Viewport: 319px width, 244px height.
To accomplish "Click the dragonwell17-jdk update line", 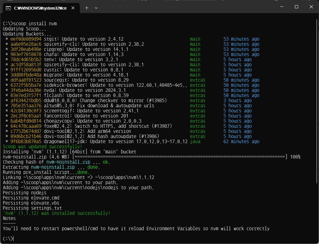I will pyautogui.click(x=115, y=142).
